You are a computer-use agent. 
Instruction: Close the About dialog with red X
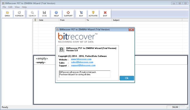click(131, 30)
